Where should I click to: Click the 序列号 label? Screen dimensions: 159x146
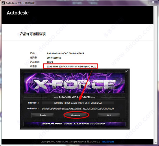34,58
